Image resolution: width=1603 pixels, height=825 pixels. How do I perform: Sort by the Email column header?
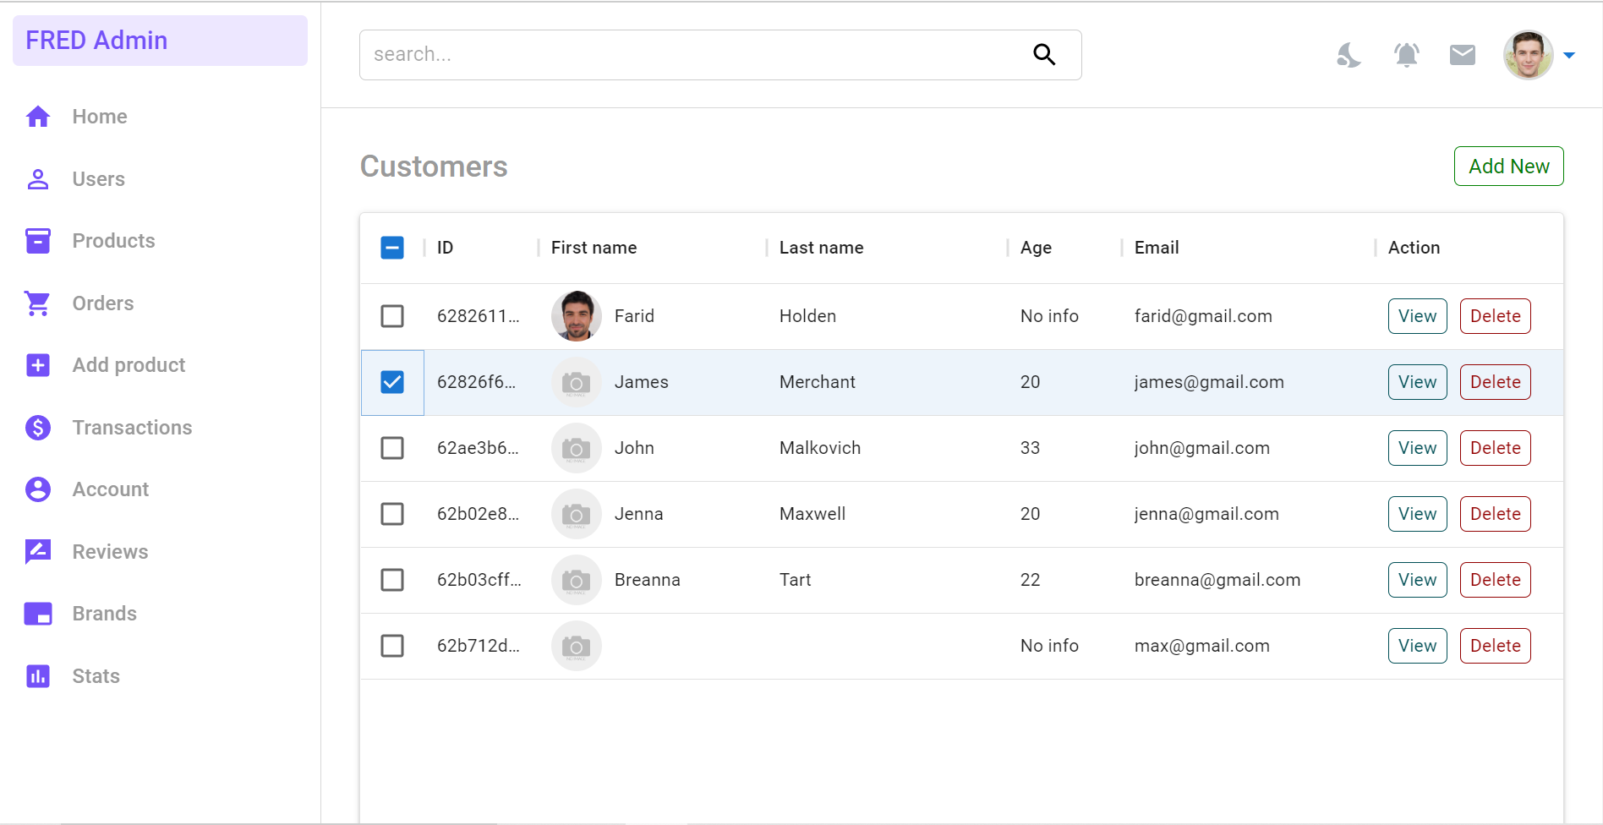[1157, 248]
